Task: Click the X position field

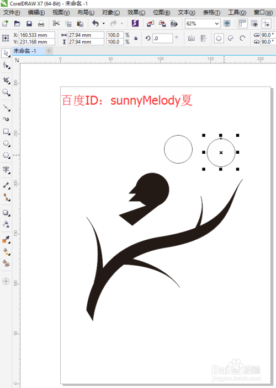Action: 37,35
